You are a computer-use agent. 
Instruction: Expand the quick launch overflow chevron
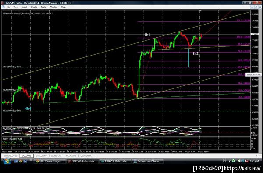click(31, 160)
